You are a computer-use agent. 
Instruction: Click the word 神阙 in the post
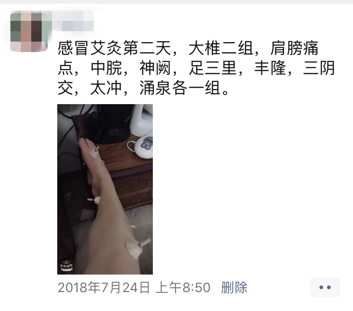point(155,68)
